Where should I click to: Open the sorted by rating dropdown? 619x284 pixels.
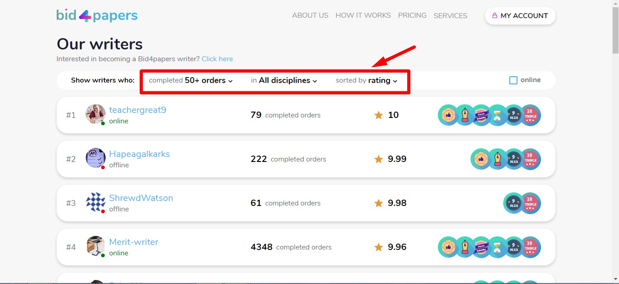click(366, 80)
